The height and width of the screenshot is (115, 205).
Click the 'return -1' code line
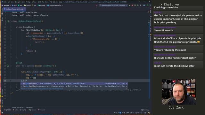[x=31, y=51]
